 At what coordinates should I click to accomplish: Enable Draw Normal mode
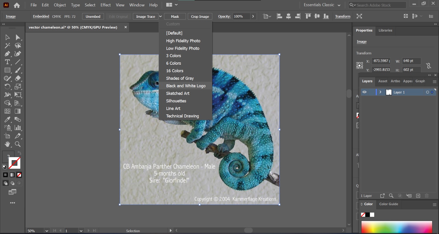click(x=5, y=183)
